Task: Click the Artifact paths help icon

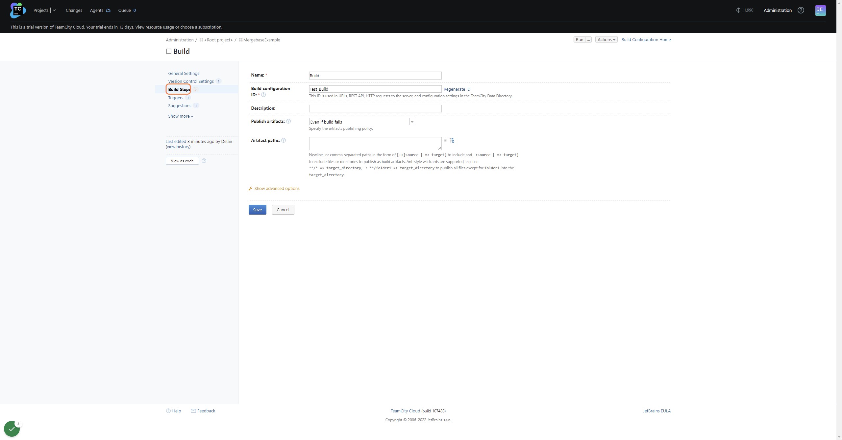Action: pyautogui.click(x=284, y=140)
